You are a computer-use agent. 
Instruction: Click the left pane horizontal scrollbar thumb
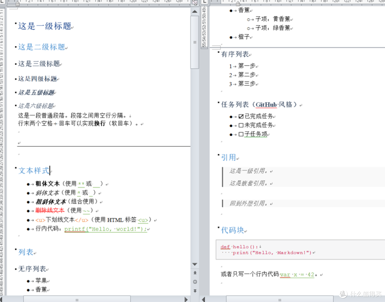[77, 299]
